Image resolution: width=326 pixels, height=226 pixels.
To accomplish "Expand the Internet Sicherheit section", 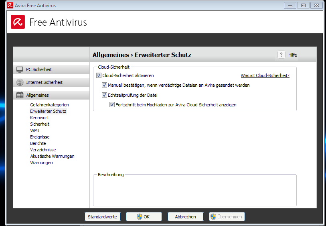I will point(51,82).
